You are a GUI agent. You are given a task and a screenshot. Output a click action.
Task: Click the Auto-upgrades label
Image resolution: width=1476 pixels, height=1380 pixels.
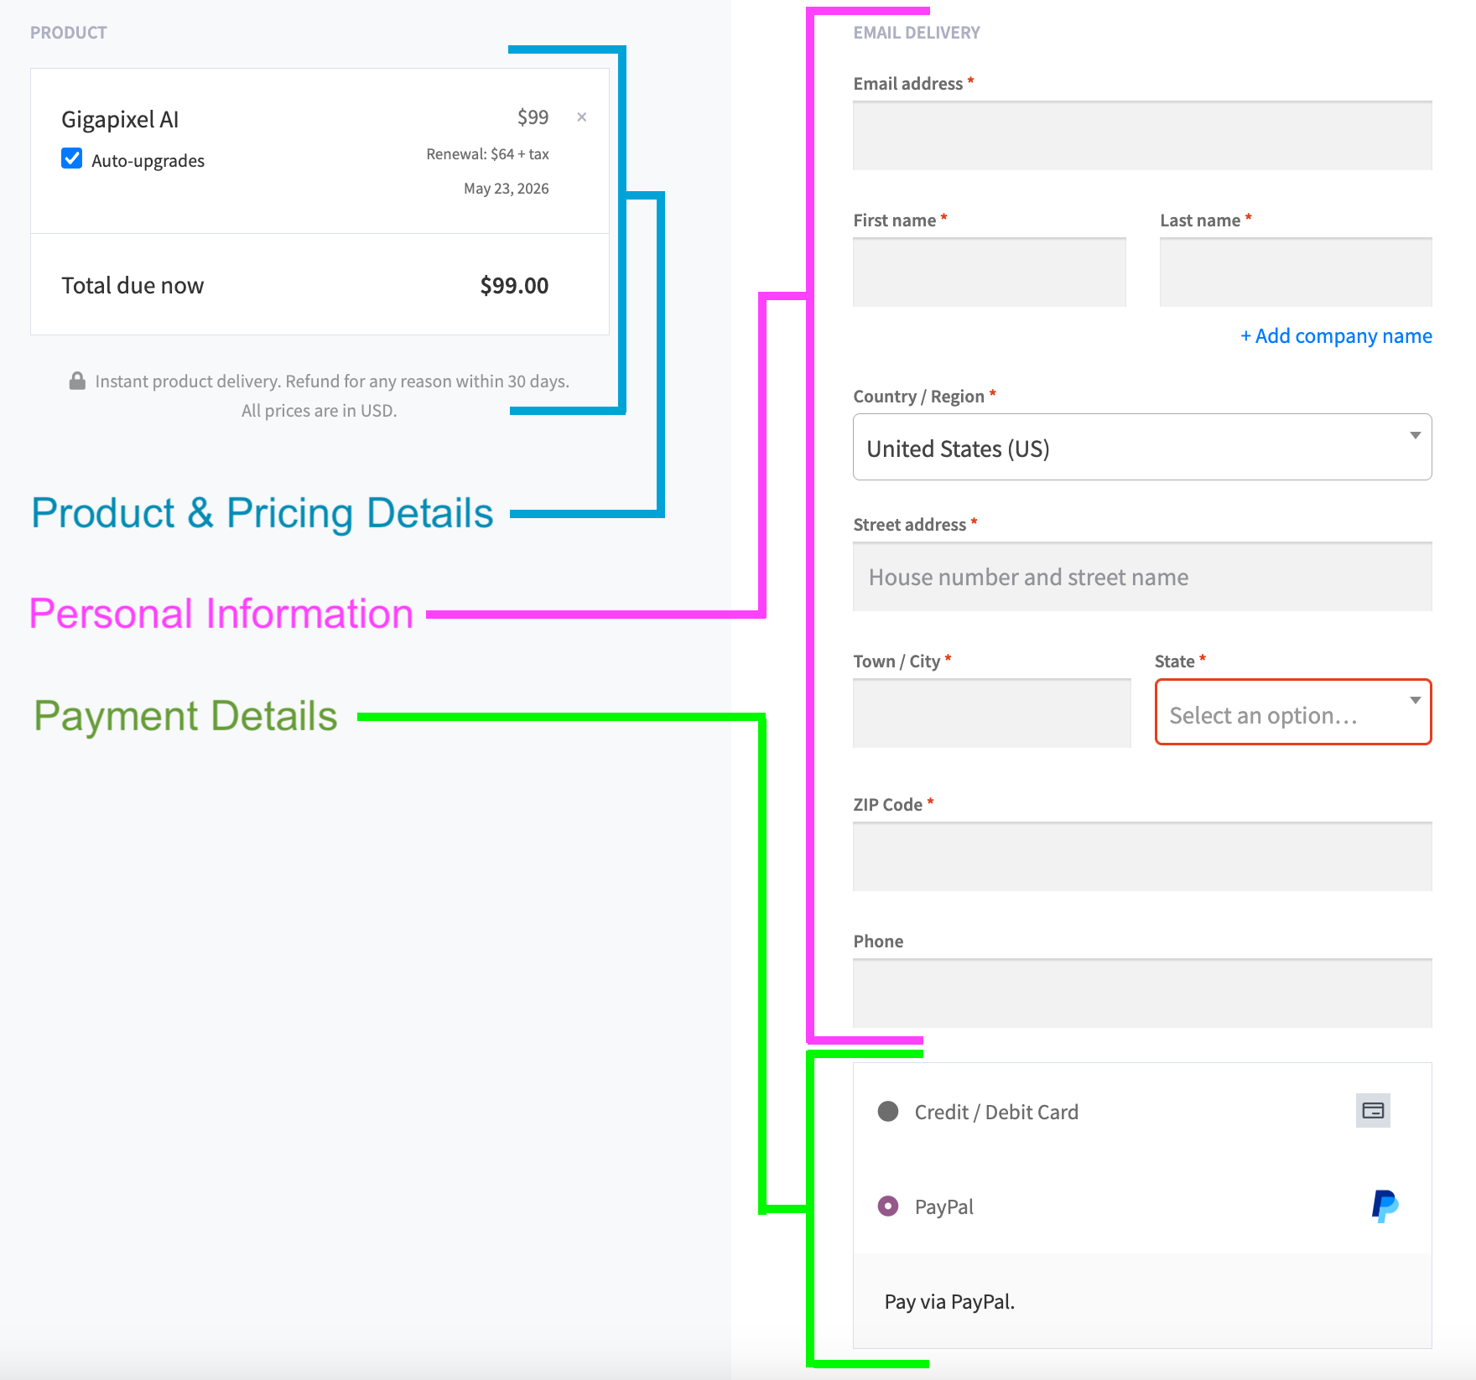coord(148,161)
